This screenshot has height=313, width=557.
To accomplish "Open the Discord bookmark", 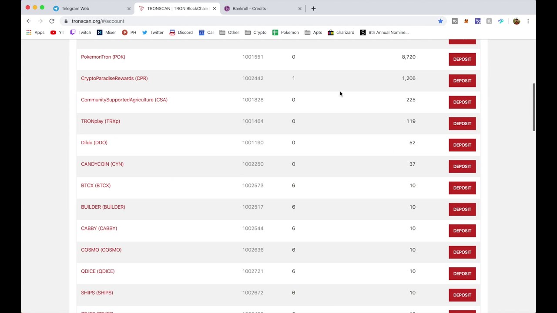I will tap(181, 32).
